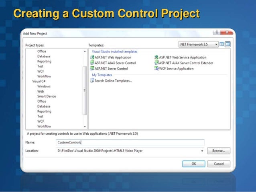Select Reporting below Visual C#

click(x=44, y=111)
